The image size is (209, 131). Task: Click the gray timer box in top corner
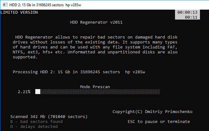point(187,15)
